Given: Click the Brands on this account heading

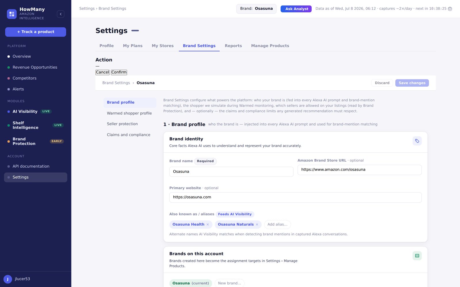Looking at the screenshot, I should click(196, 254).
